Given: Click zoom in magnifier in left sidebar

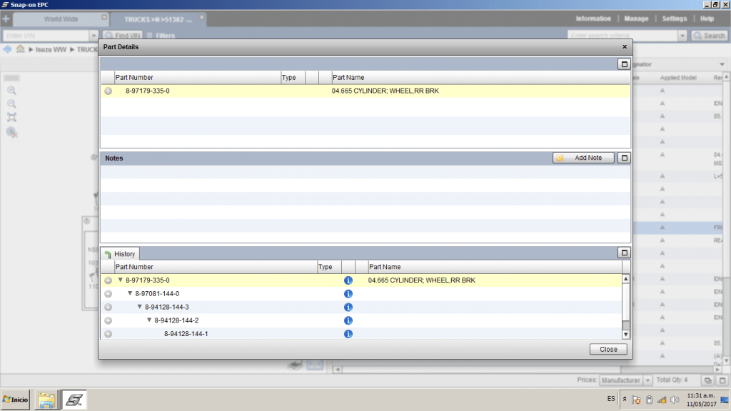Looking at the screenshot, I should 11,91.
